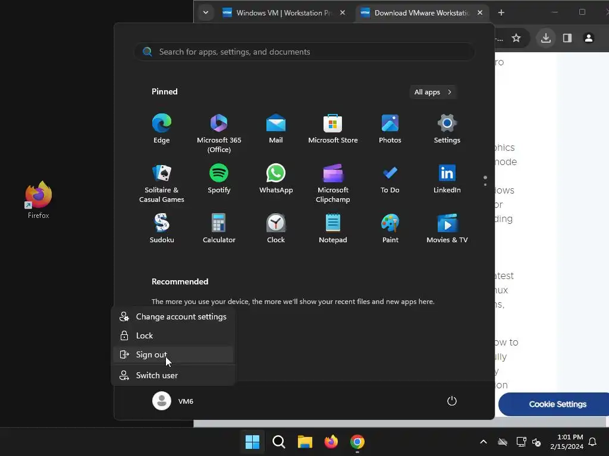Screen dimensions: 609x456
Task: Click the Power button in Start menu
Action: coord(452,401)
